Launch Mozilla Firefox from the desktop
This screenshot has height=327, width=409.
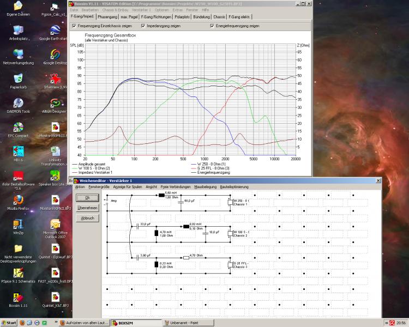tap(18, 200)
